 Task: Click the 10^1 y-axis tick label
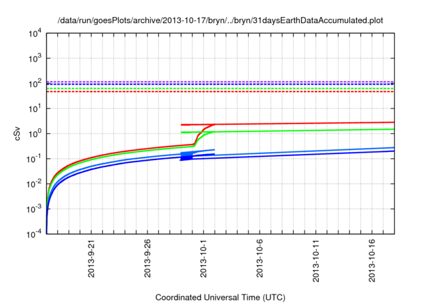(35, 109)
